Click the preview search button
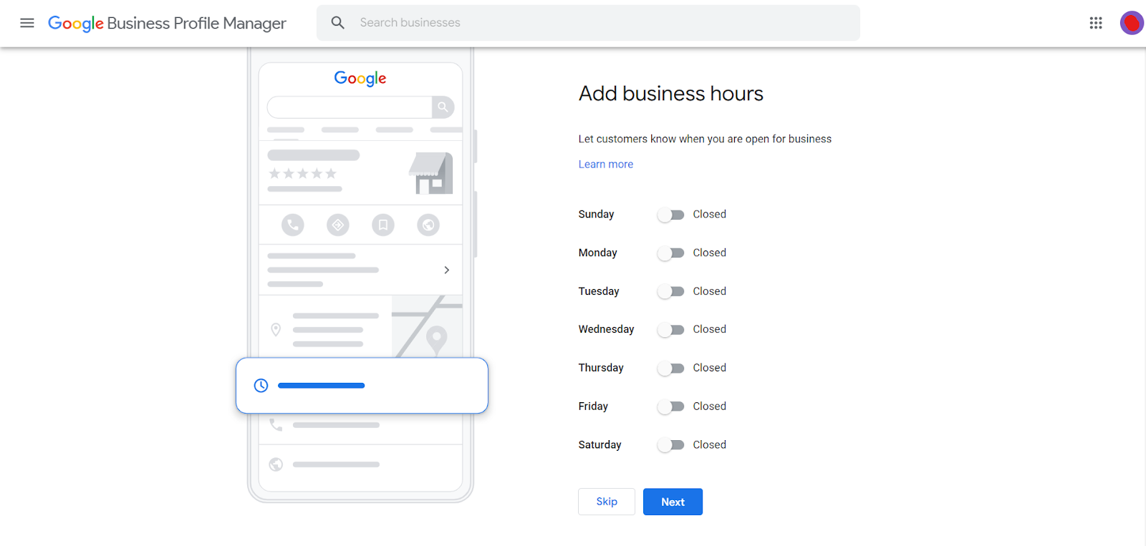This screenshot has height=546, width=1146. pyautogui.click(x=443, y=107)
